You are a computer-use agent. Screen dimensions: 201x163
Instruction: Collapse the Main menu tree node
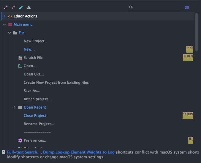point(4,25)
